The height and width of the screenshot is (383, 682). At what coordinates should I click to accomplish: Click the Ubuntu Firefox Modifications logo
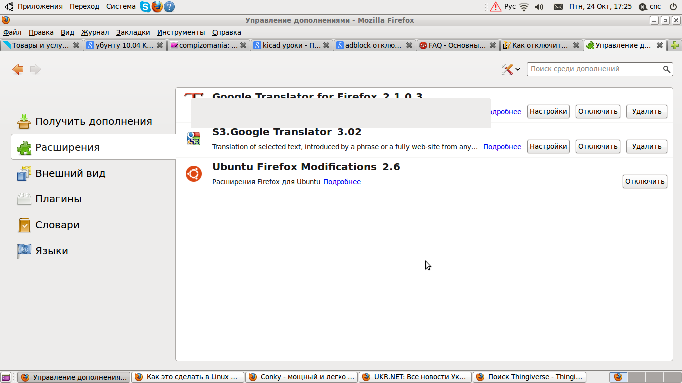pos(194,174)
